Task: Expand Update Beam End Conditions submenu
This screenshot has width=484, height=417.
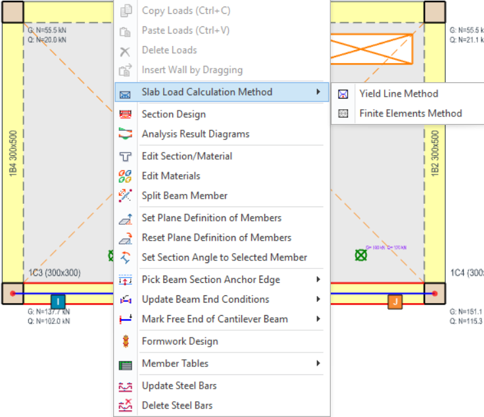Action: coord(318,299)
